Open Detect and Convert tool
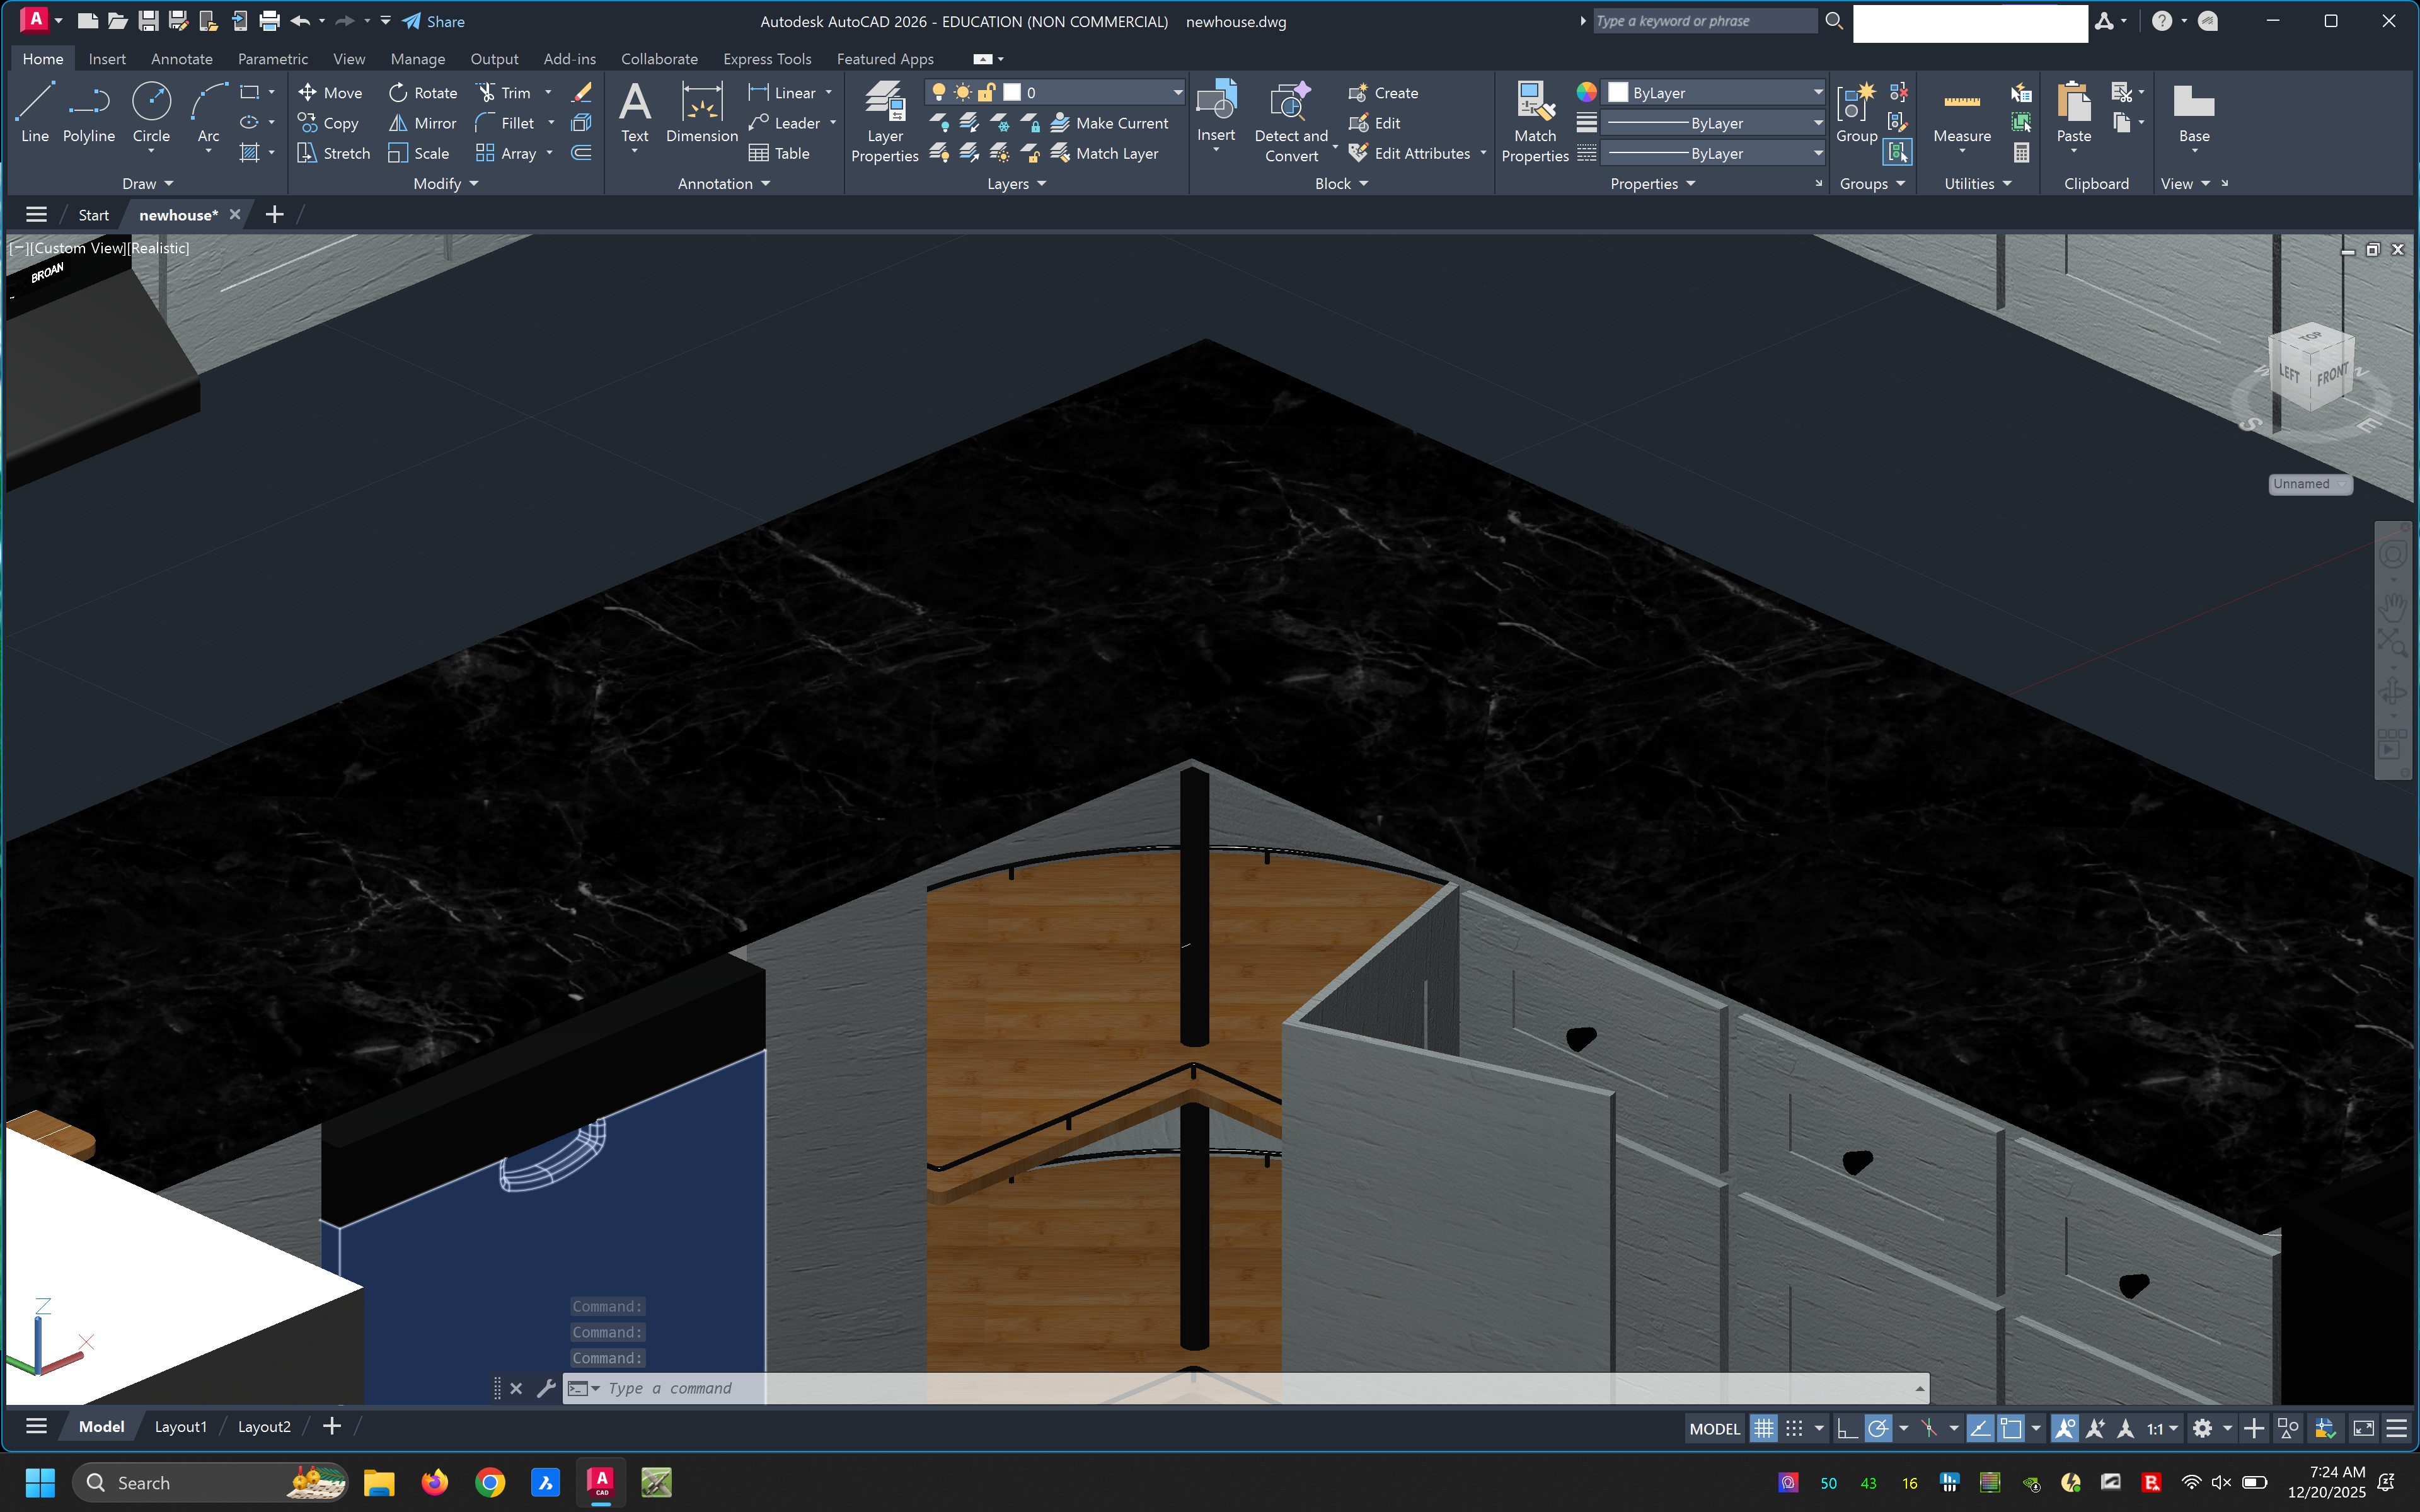 coord(1291,121)
